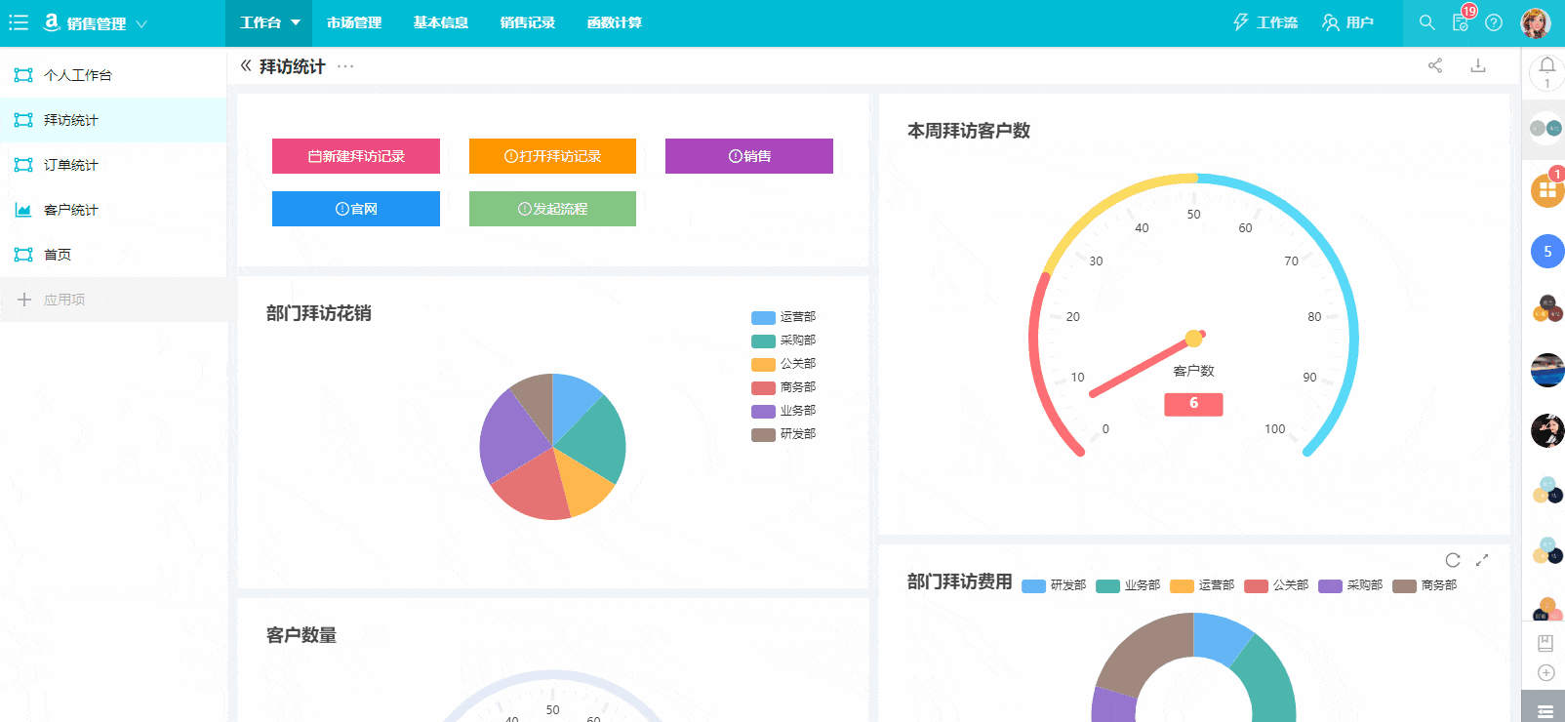Click the user avatar in top-right corner
This screenshot has width=1565, height=722.
click(1535, 22)
